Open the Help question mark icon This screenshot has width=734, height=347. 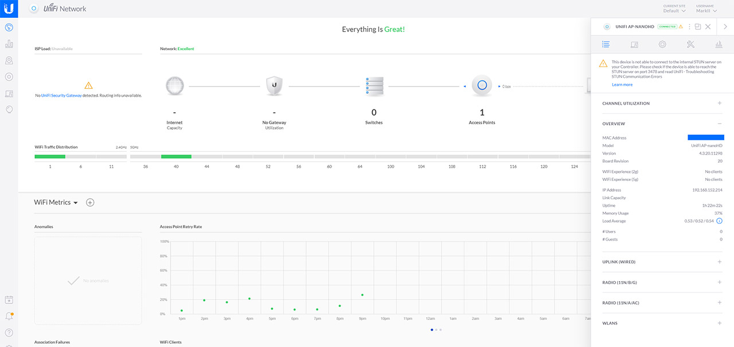tap(9, 333)
